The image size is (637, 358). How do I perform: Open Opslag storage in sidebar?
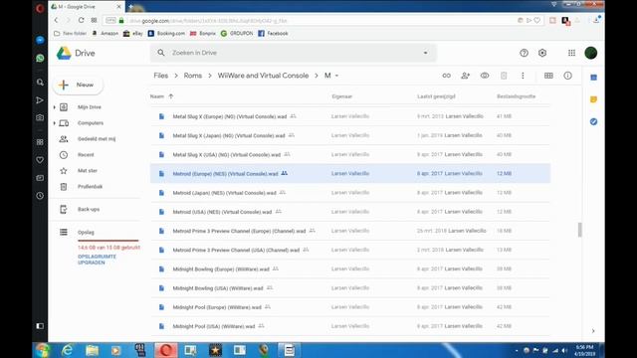(86, 232)
